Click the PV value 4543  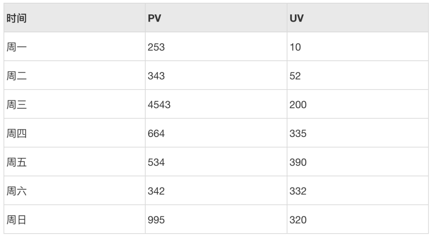(159, 105)
